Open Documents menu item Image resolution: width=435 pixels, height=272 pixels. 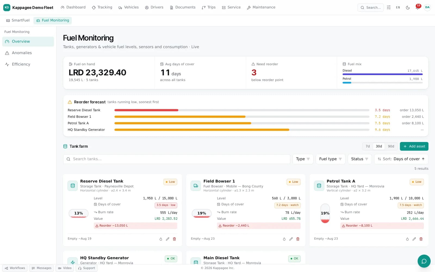183,7
